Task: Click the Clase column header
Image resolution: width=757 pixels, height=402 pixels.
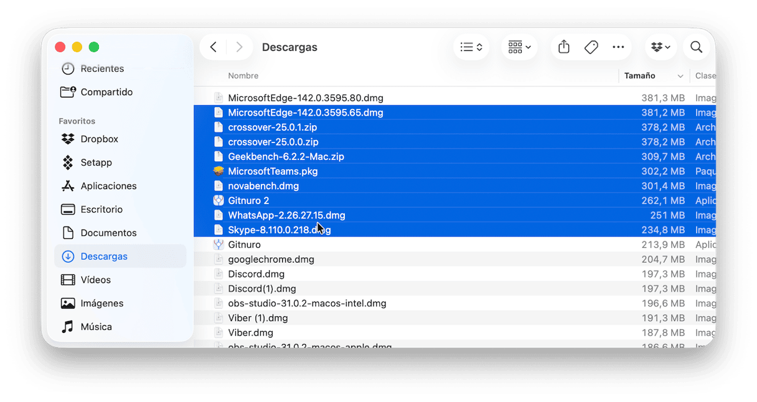Action: (x=705, y=76)
